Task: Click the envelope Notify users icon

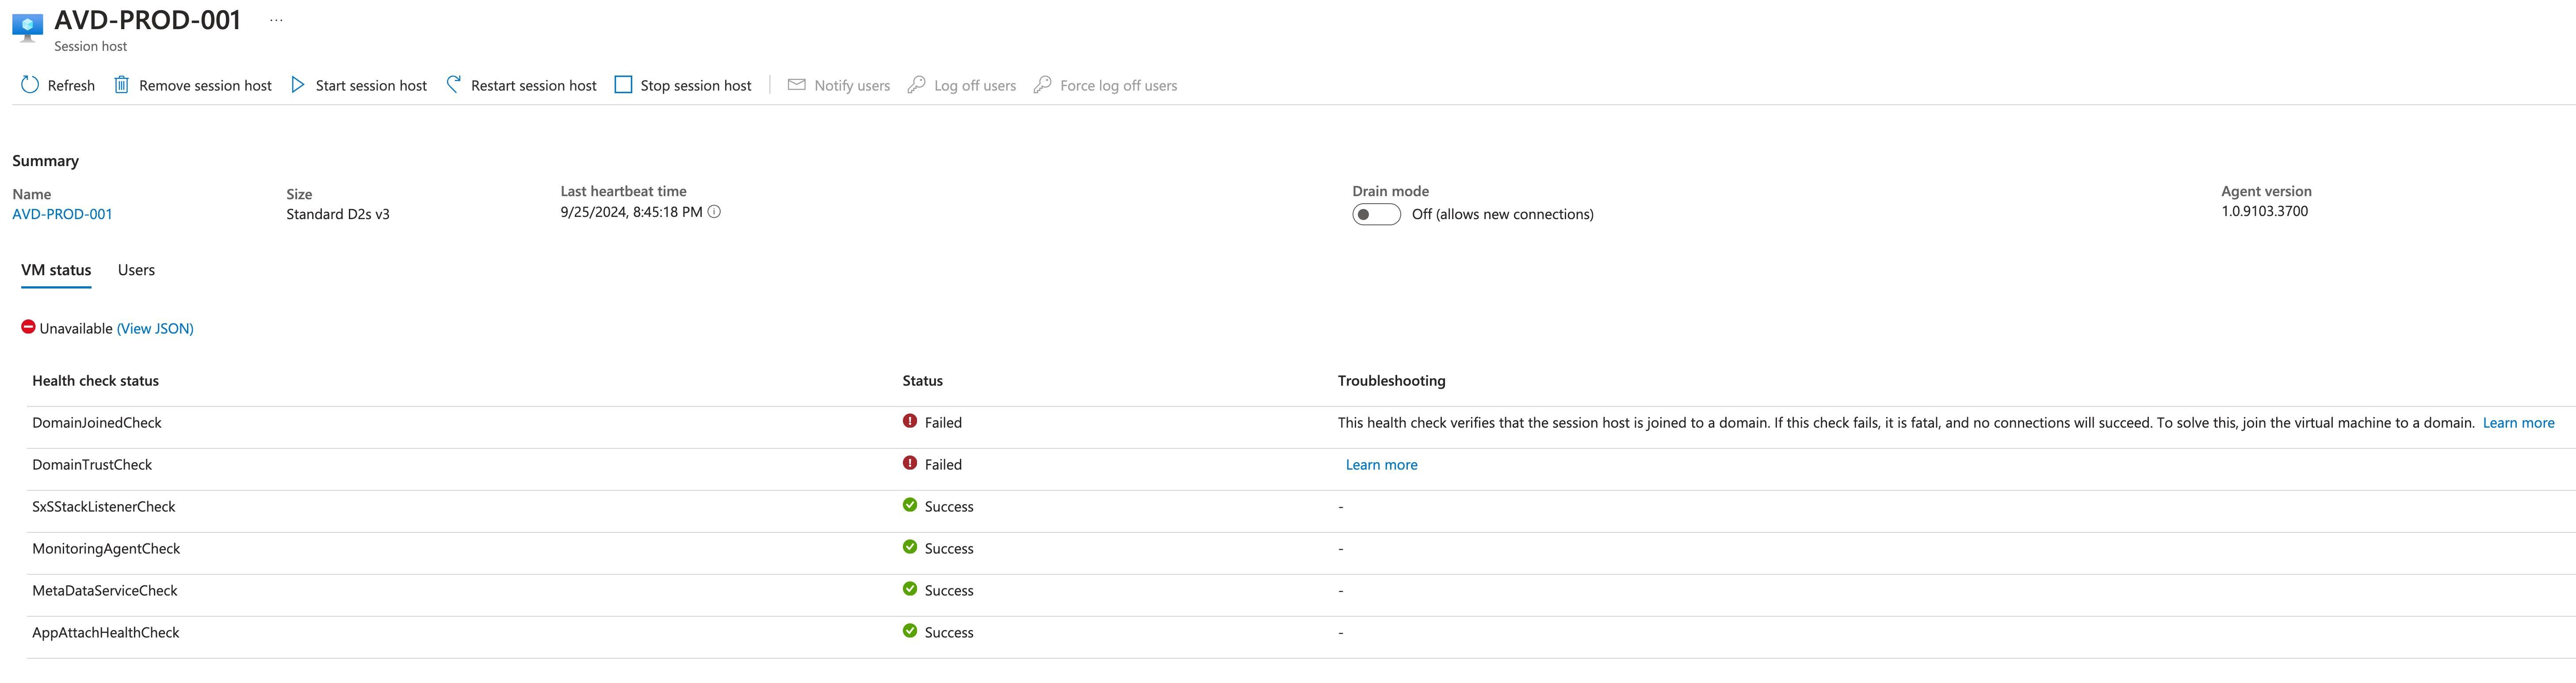Action: pos(797,85)
